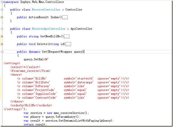Collapse the ReceiveController class region
Image resolution: width=173 pixels, height=127 pixels.
point(2,9)
